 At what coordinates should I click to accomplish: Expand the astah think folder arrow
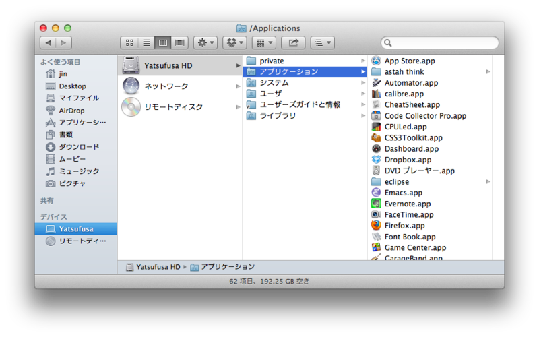pos(488,72)
